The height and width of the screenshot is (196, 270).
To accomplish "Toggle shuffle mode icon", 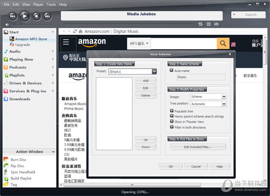I will coord(208,24).
